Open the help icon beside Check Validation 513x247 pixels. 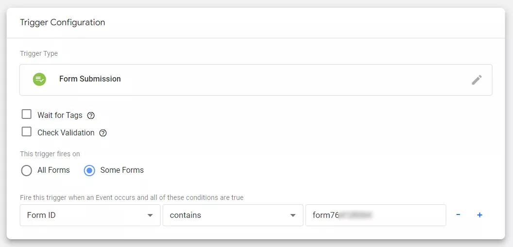click(x=103, y=133)
